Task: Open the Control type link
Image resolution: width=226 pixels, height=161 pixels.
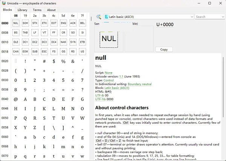Action: (x=108, y=80)
